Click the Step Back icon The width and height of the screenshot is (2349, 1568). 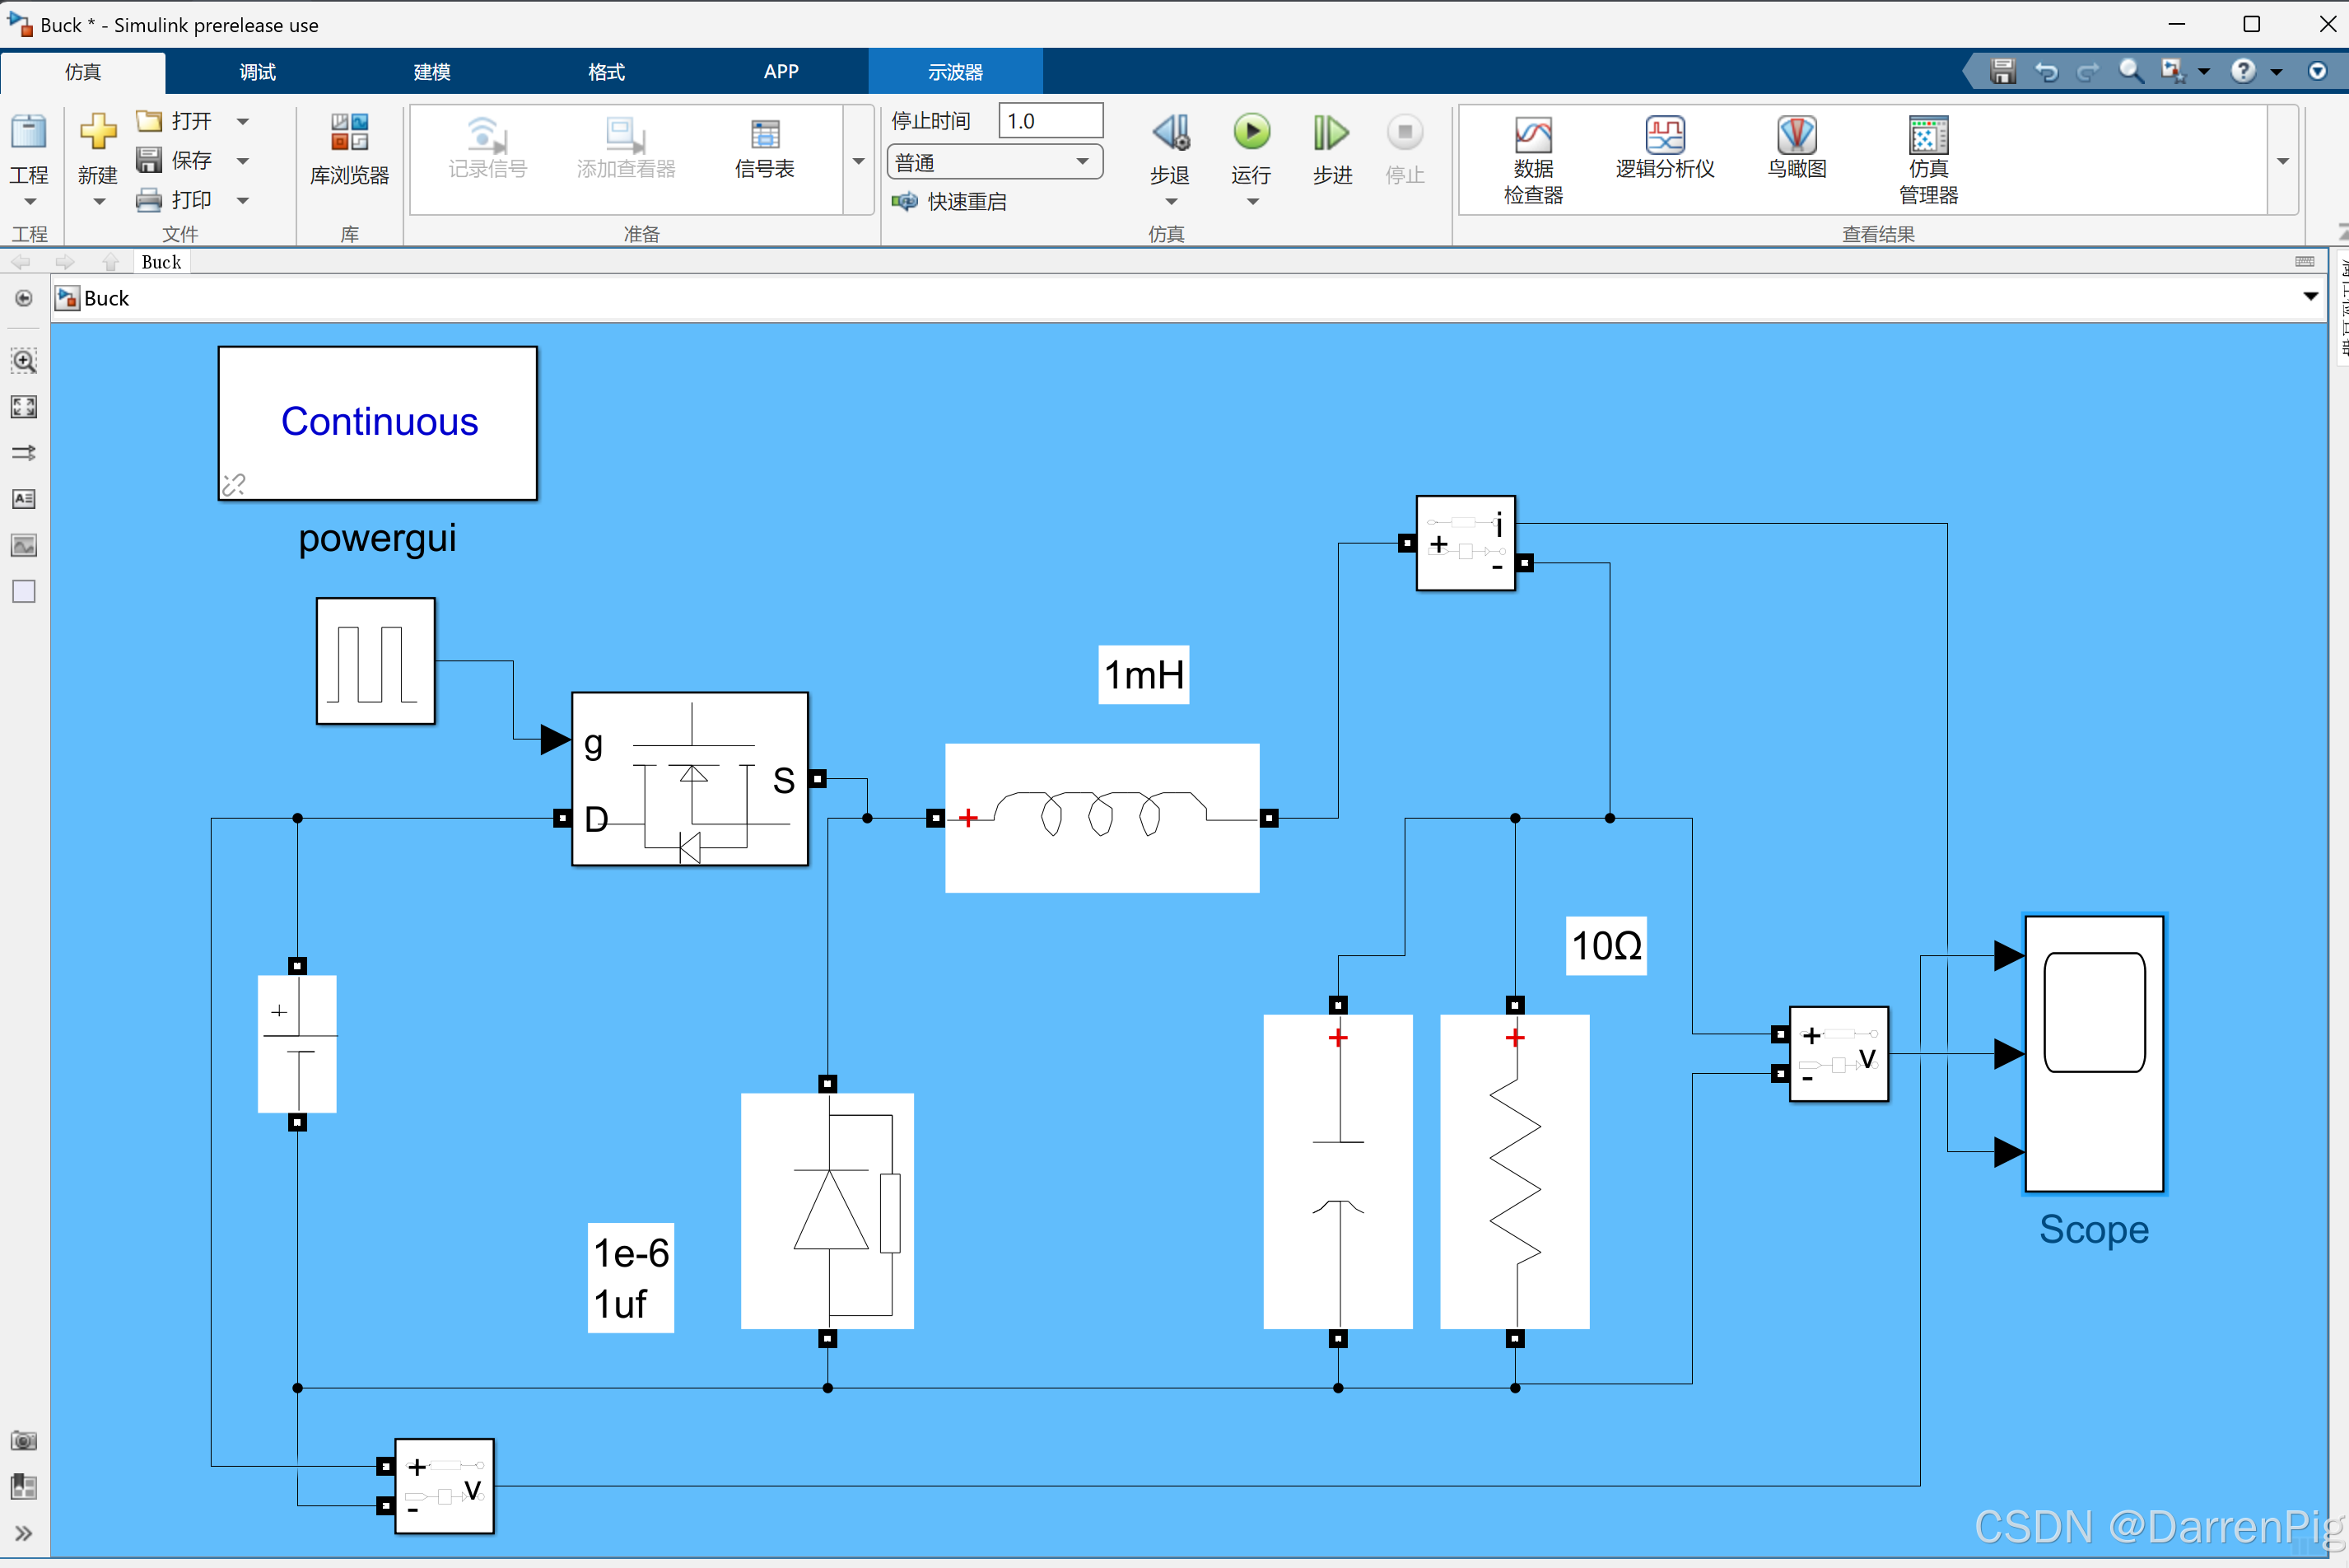click(x=1169, y=133)
